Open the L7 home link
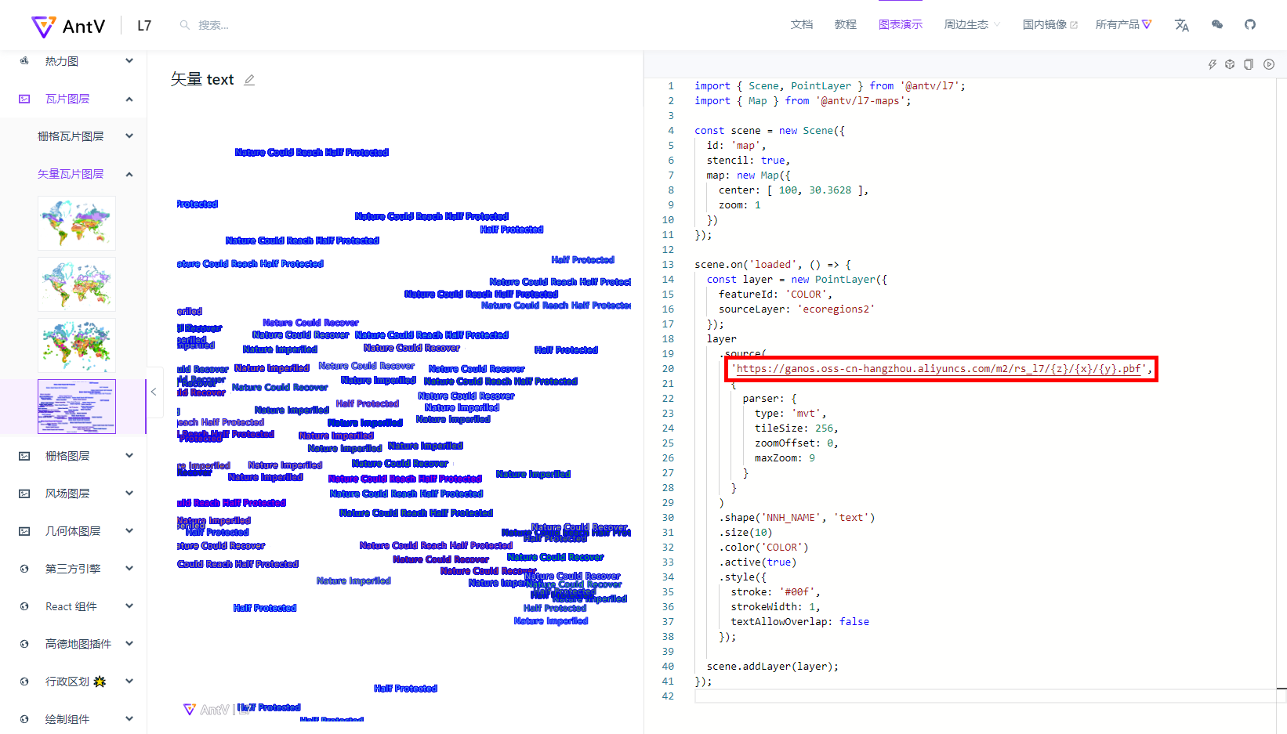The width and height of the screenshot is (1287, 734). [144, 26]
